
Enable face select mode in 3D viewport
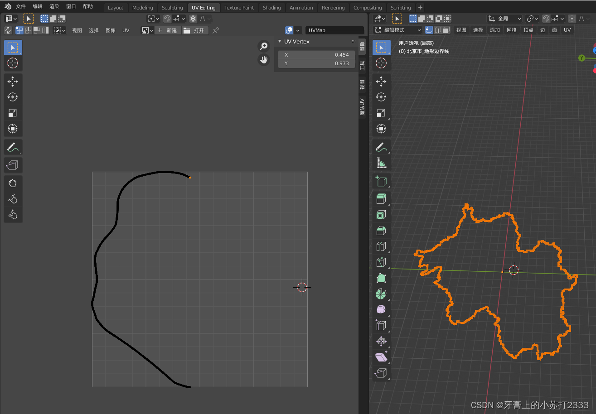(x=446, y=30)
